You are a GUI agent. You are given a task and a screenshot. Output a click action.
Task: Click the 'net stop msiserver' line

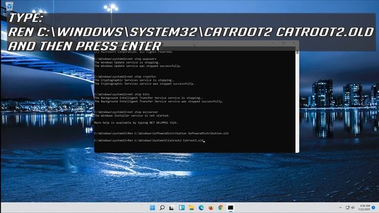pos(126,112)
